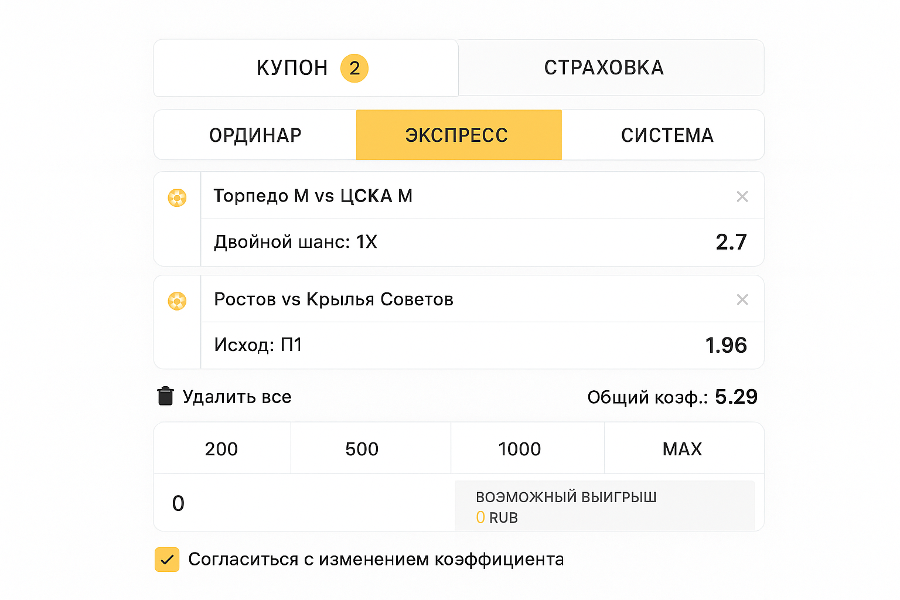Remove the Торпедо М vs ЦСКА М bet

tap(742, 197)
